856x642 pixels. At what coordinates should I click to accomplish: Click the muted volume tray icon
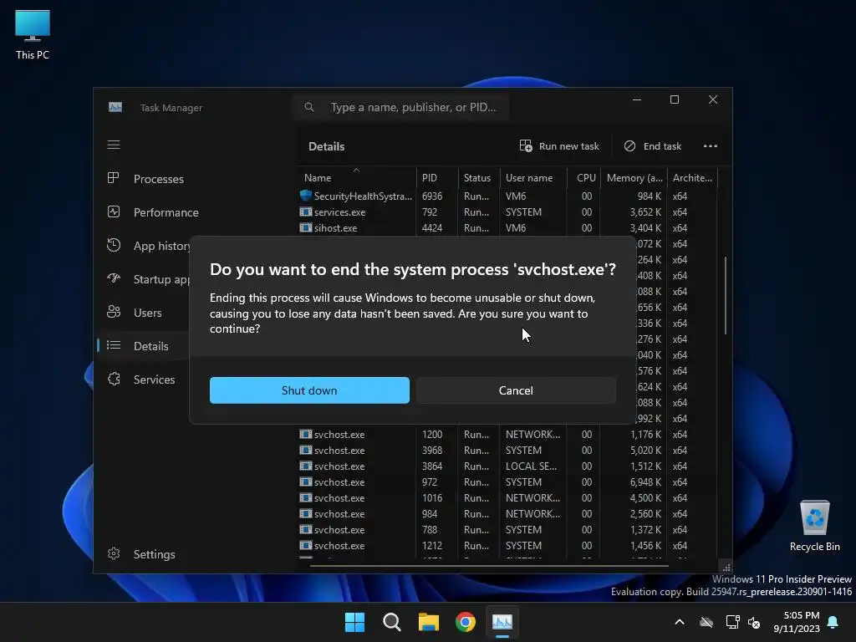tap(754, 622)
